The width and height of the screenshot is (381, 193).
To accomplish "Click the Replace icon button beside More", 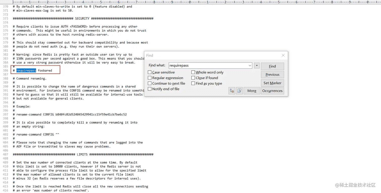I will (232, 91).
